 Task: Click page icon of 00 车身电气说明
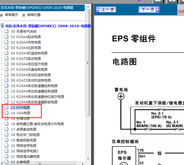[7, 31]
